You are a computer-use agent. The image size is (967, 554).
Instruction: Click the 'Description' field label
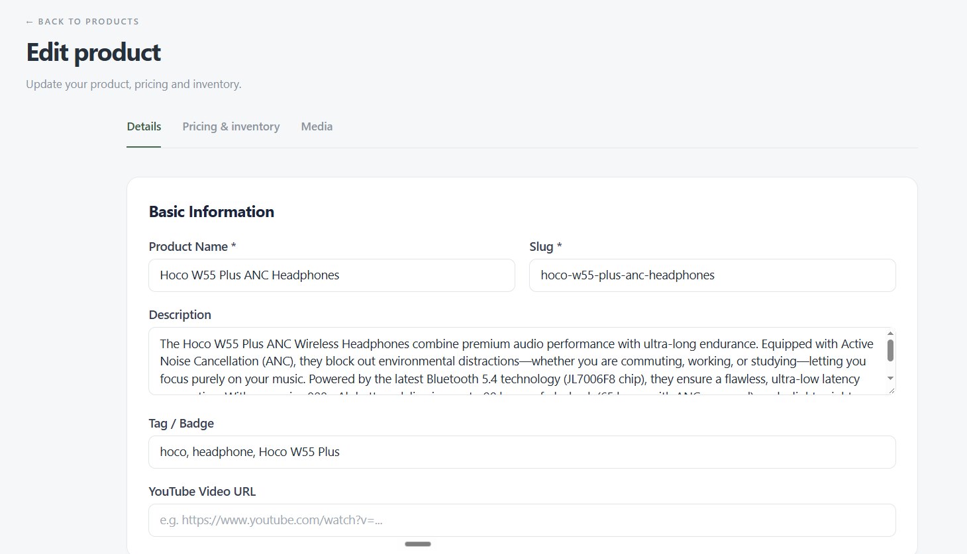pos(180,315)
